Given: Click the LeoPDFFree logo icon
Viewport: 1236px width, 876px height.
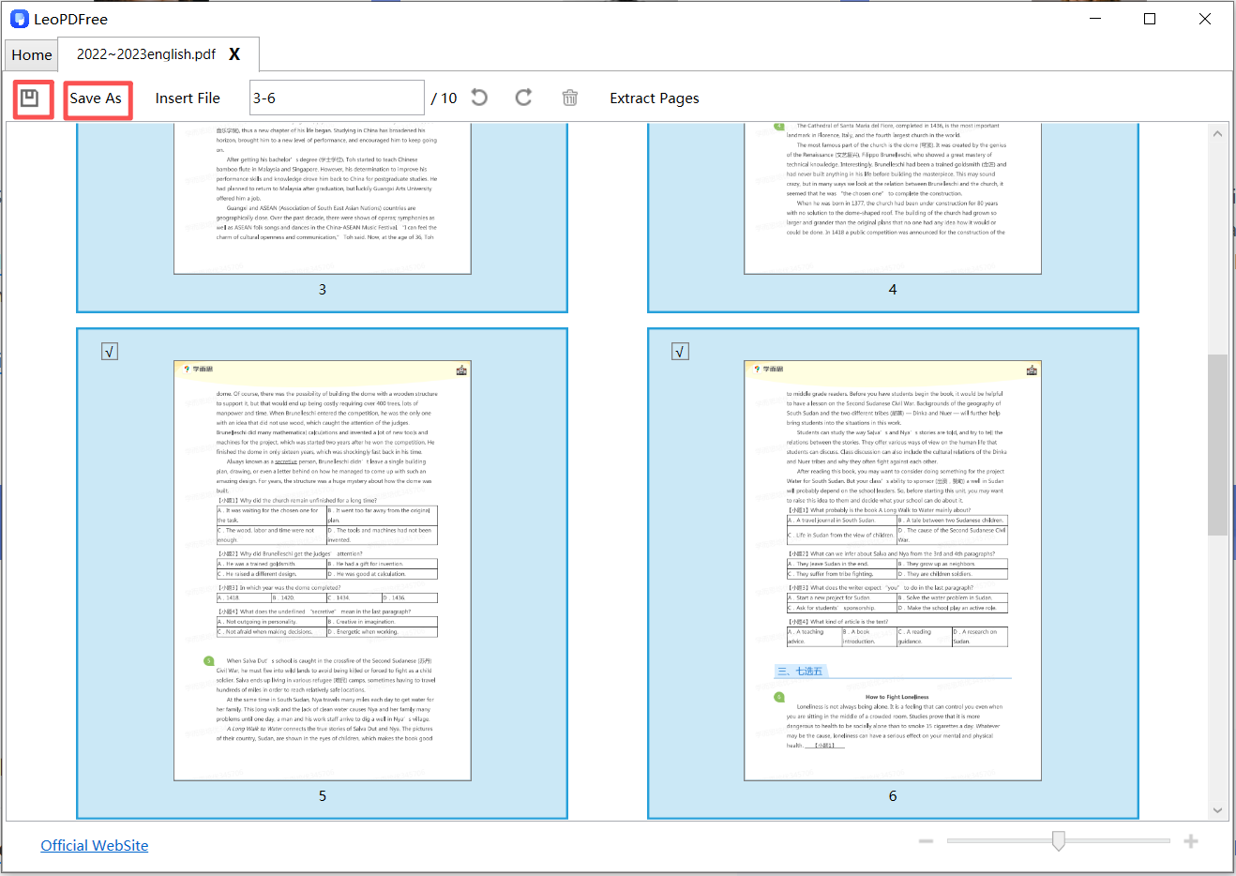Looking at the screenshot, I should [19, 18].
